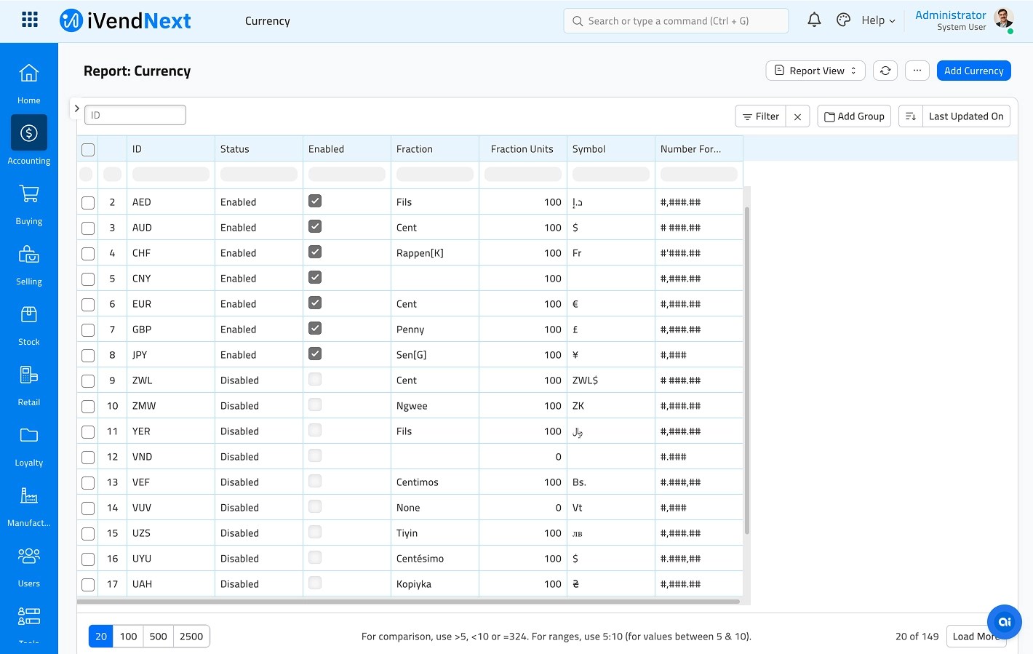Set page size to 2500

[x=191, y=637]
